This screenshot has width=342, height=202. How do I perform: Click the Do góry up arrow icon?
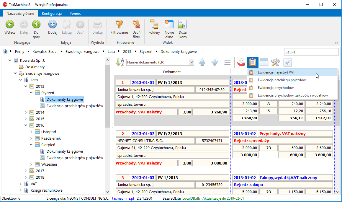(36, 25)
